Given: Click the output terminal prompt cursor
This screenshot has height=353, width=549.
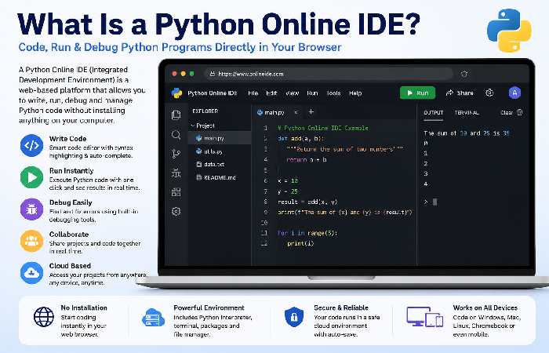Looking at the screenshot, I should [x=434, y=202].
